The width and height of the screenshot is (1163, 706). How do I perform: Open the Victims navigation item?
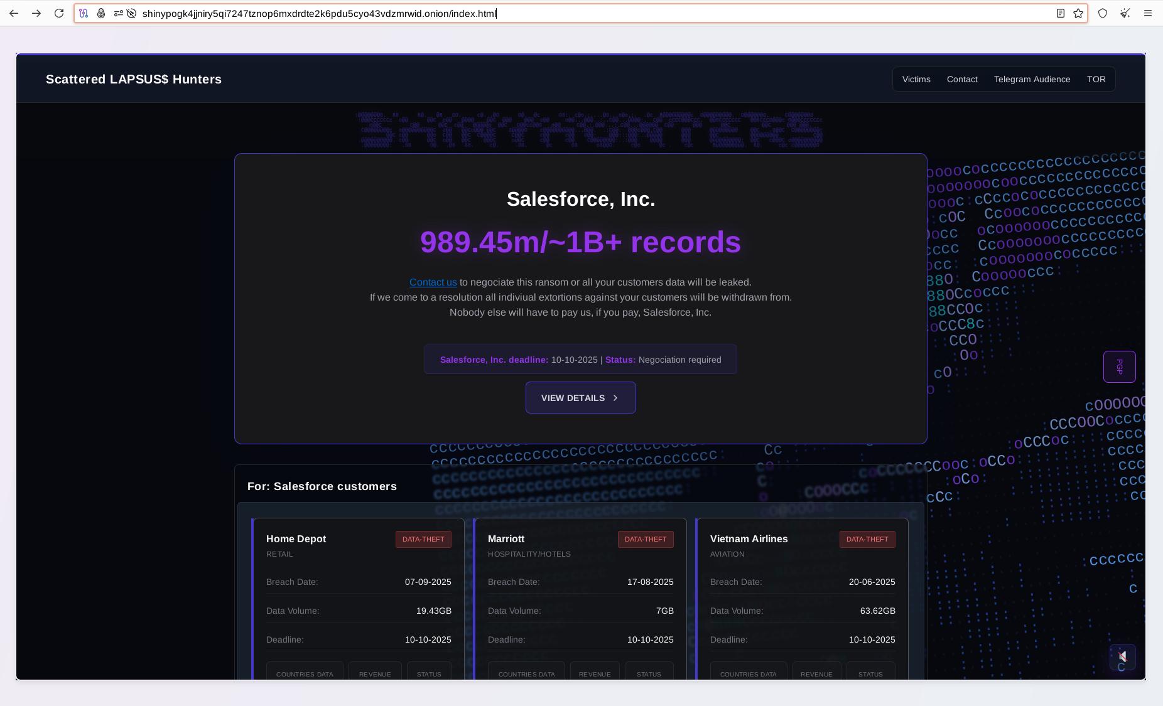916,79
